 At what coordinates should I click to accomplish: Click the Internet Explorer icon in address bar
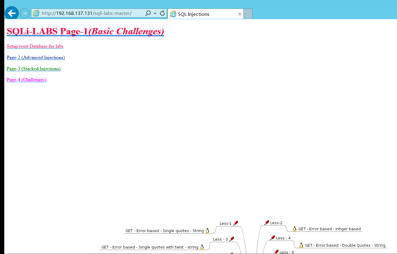[36, 13]
